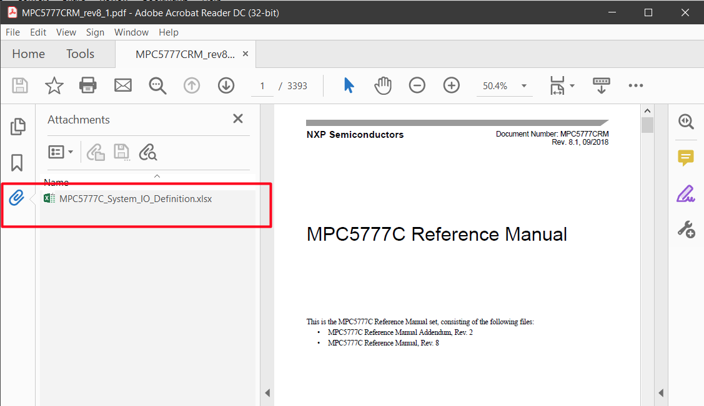Open the Comment tool in right sidebar
Image resolution: width=704 pixels, height=406 pixels.
point(686,158)
